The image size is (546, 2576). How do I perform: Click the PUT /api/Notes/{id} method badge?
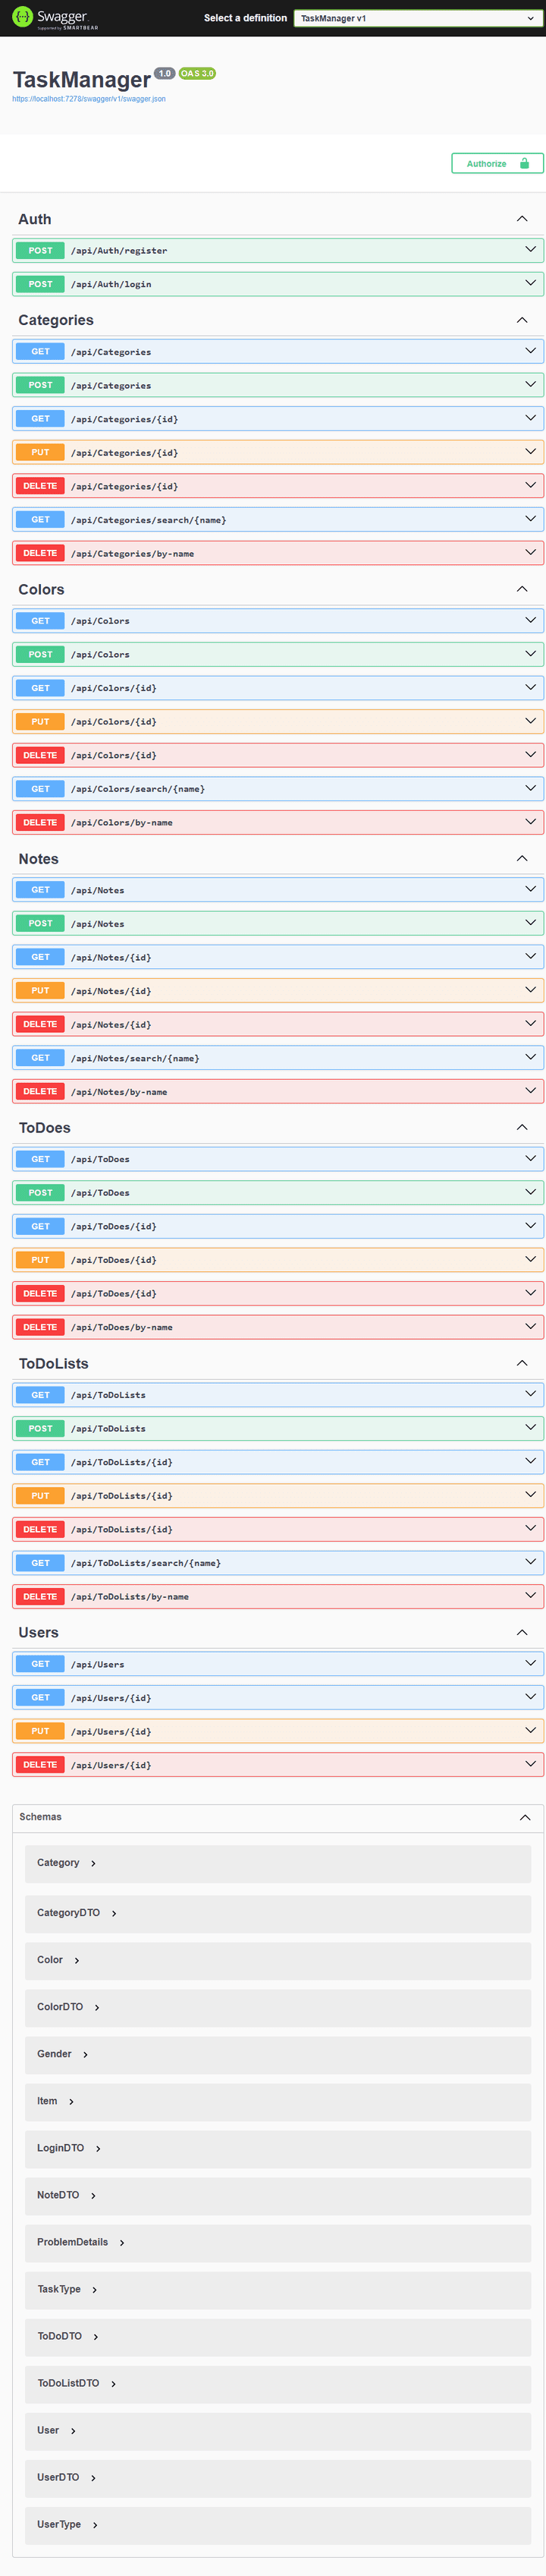(40, 991)
